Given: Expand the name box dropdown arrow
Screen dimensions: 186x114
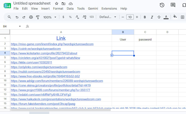Looking at the screenshot, I should [20, 26].
